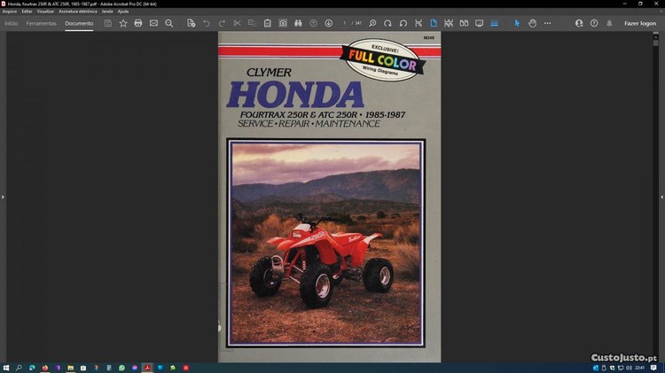Bookmark this file with the star icon
Viewport: 665px width, 373px height.
click(x=123, y=23)
